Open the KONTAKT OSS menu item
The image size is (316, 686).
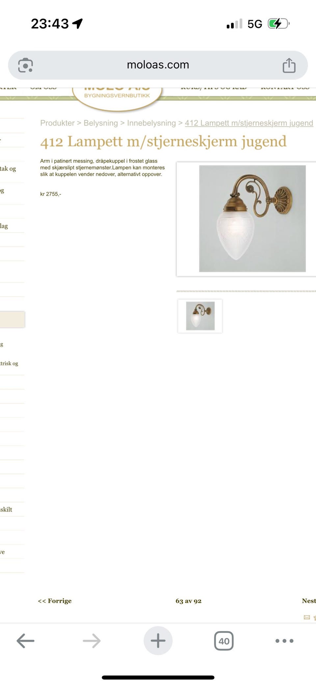pyautogui.click(x=285, y=88)
